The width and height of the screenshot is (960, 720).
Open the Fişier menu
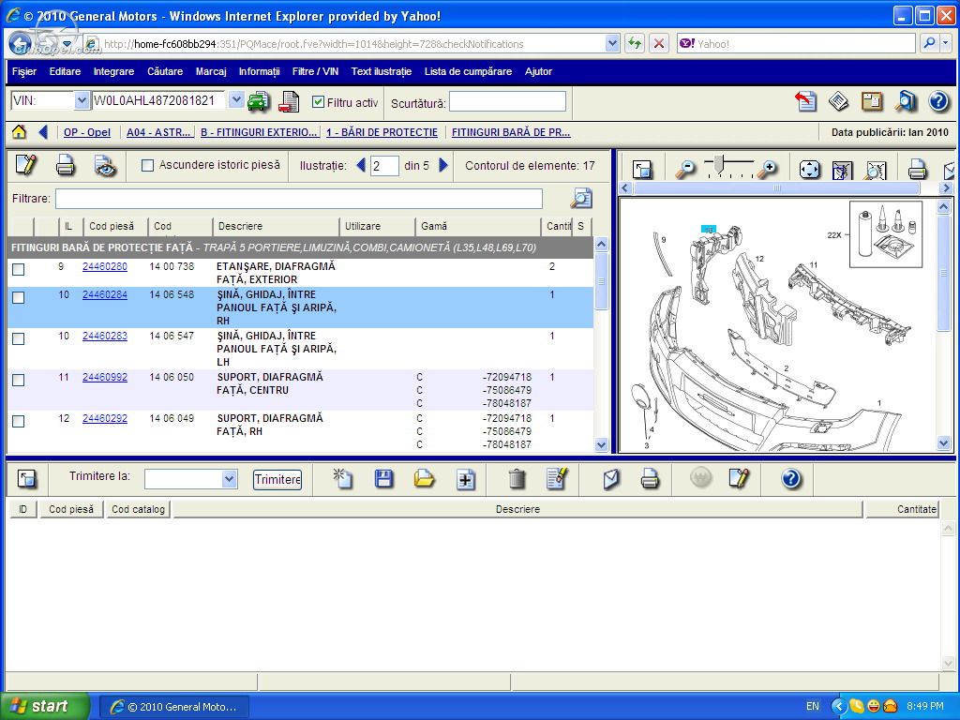click(x=24, y=71)
